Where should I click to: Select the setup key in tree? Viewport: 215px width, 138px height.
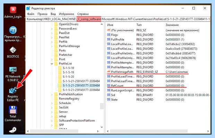pos(62,116)
